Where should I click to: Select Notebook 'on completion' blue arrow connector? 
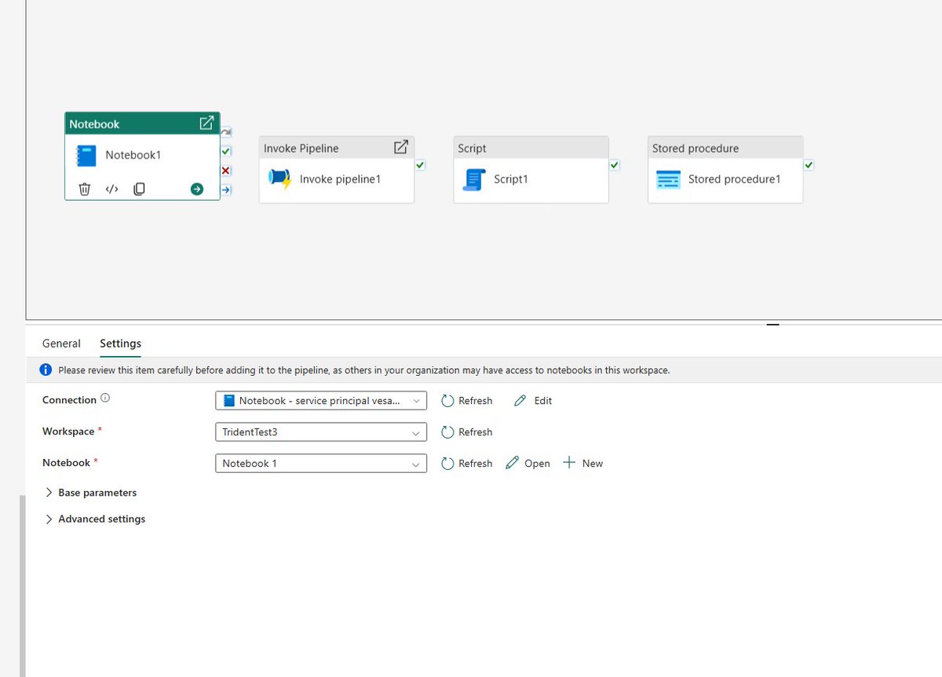(x=226, y=189)
